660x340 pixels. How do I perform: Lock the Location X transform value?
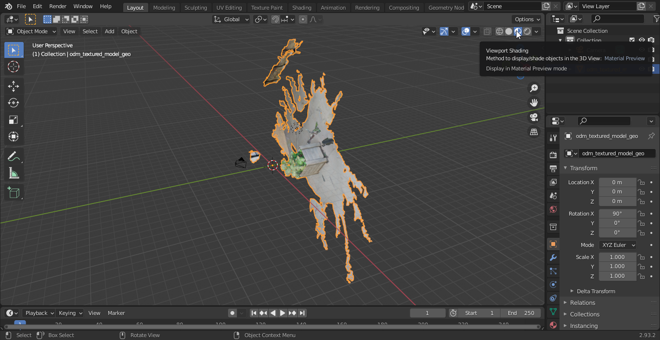641,182
